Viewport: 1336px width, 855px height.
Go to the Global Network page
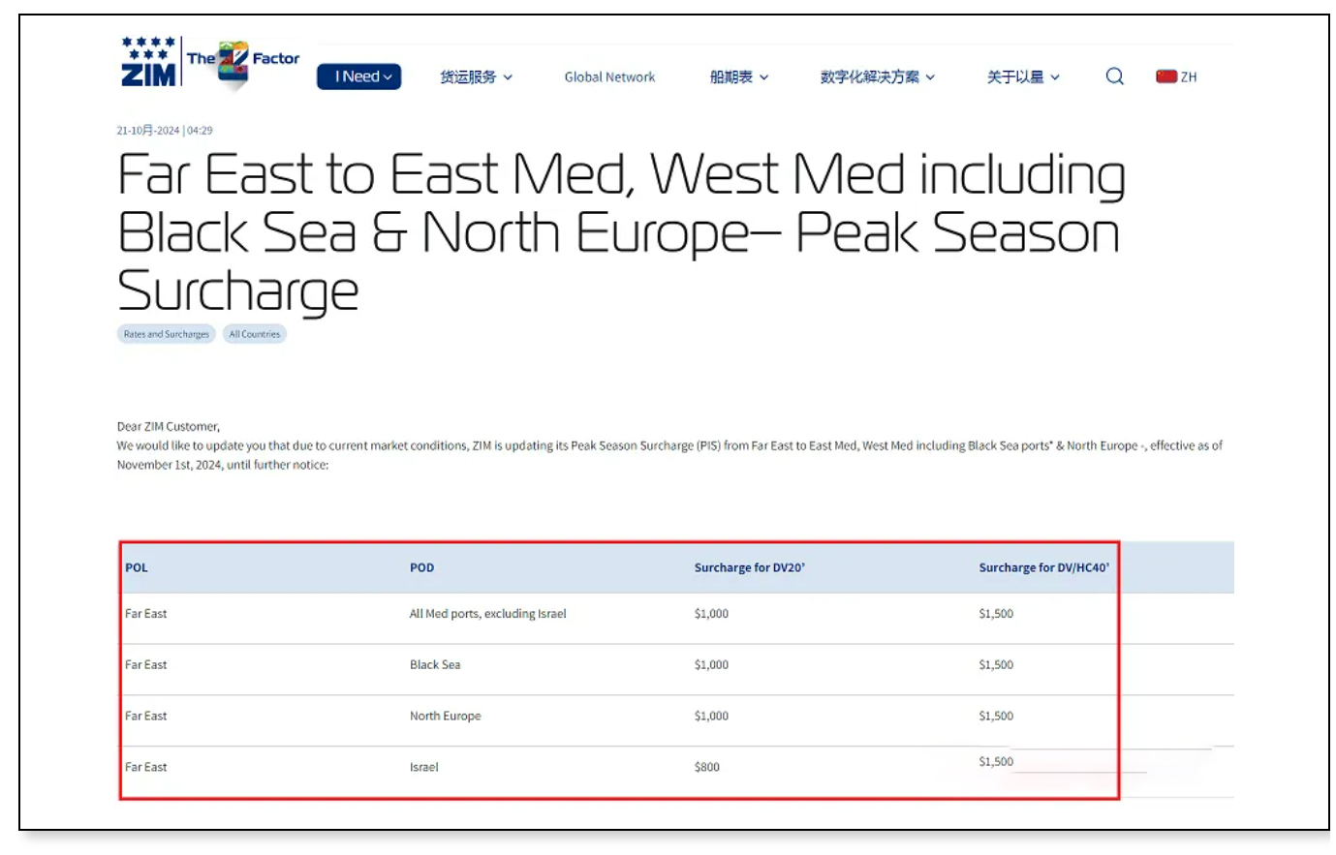click(x=609, y=76)
